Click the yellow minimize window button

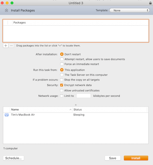[x=7, y=3]
